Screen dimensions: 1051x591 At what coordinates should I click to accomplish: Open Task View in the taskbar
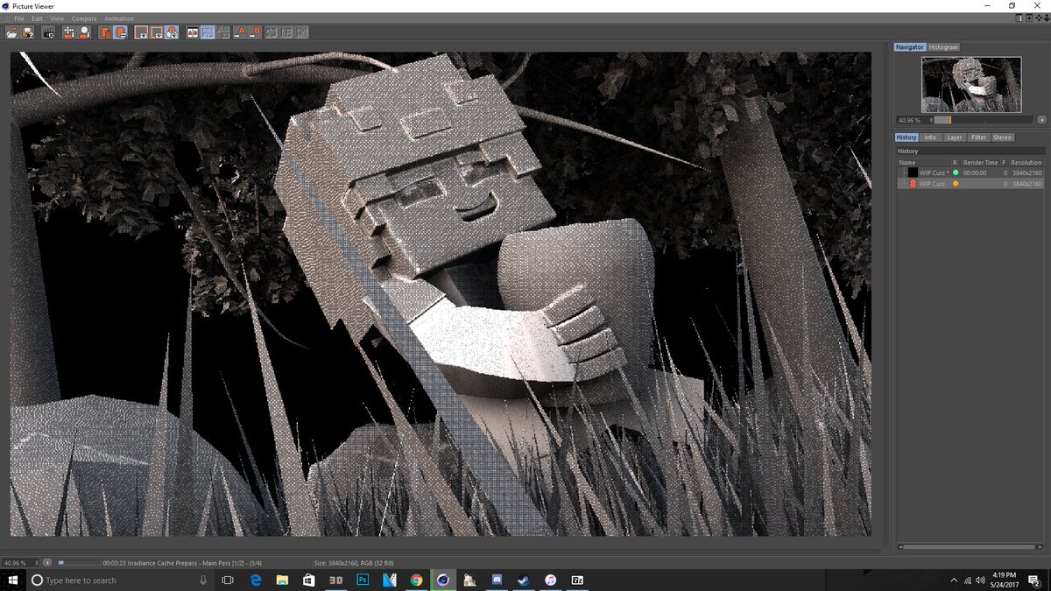(x=227, y=580)
